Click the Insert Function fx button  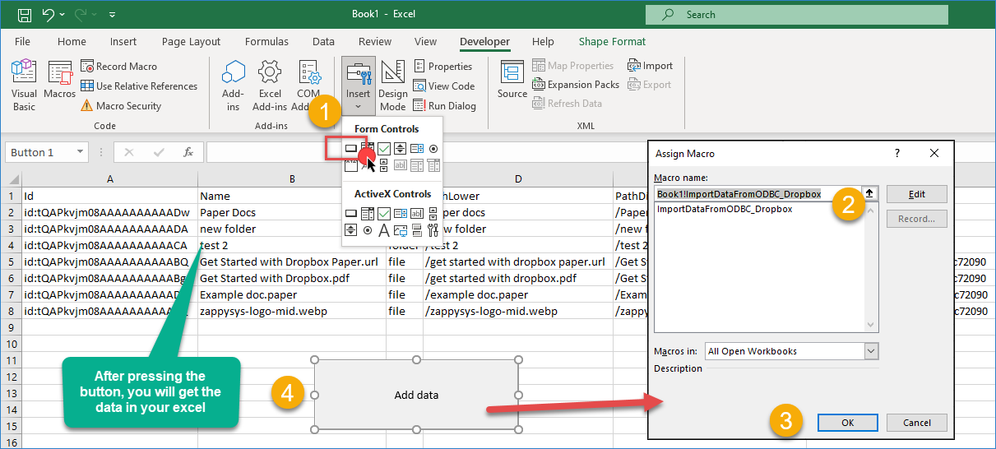[188, 152]
